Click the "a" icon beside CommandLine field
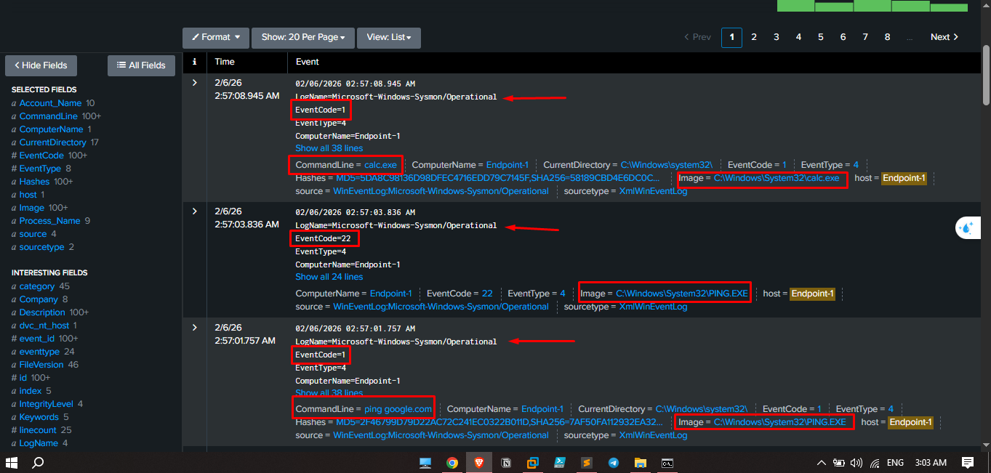 click(x=13, y=116)
